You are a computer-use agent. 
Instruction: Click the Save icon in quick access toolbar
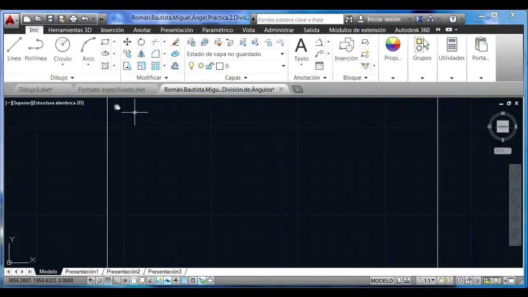tap(50, 19)
